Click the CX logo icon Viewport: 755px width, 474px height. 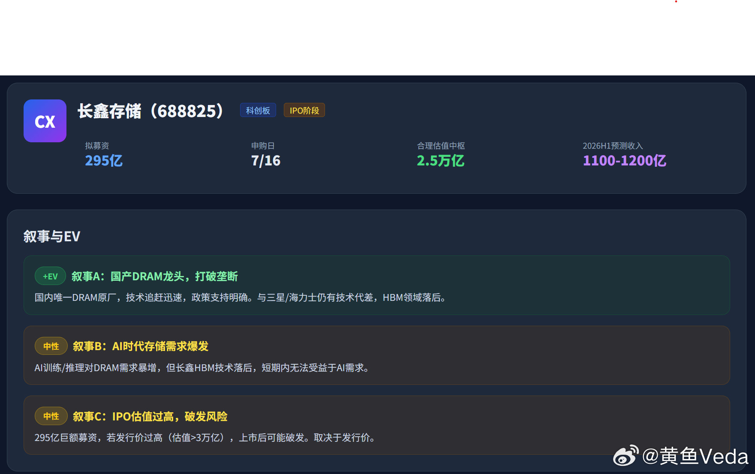pos(45,121)
